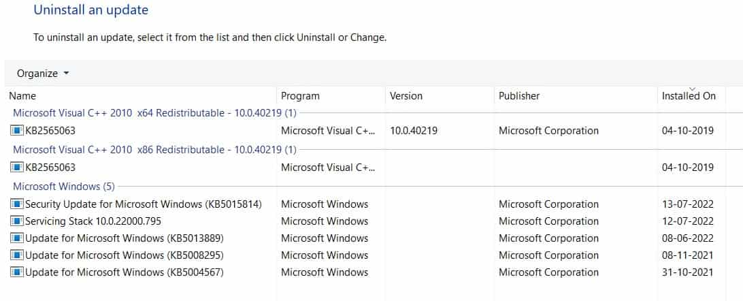Open the Organize dropdown menu
Viewport: 743px width, 301px height.
tap(43, 74)
